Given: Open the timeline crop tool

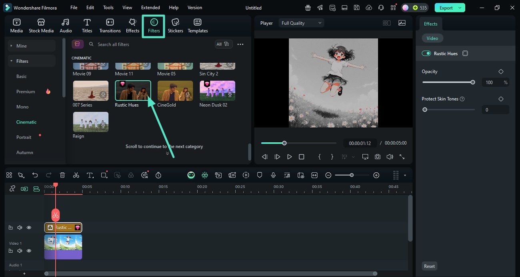Looking at the screenshot, I should (x=104, y=175).
